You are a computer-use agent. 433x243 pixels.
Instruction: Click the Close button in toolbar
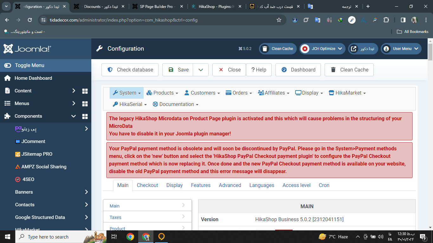coord(229,70)
